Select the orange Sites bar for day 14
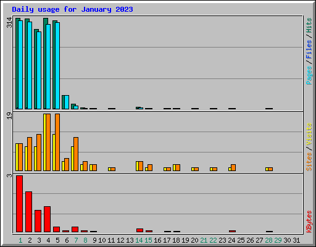316x247 pixels. 141,166
